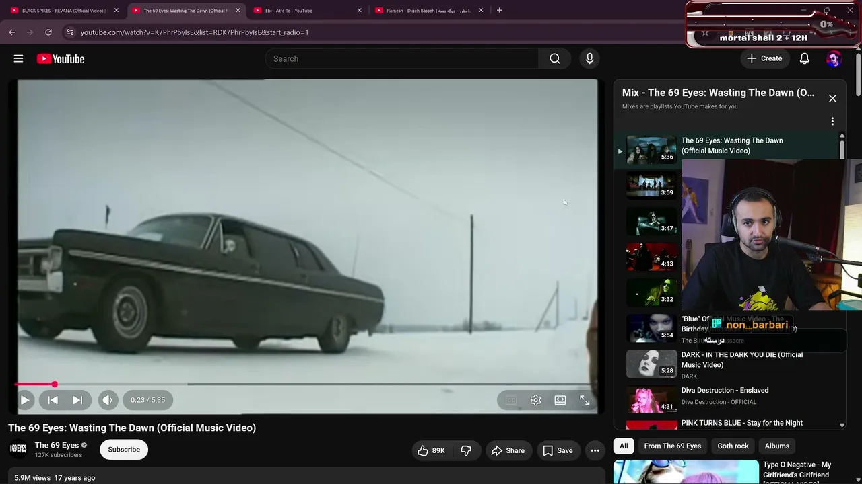
Task: Focus the YouTube search field
Action: tap(401, 58)
